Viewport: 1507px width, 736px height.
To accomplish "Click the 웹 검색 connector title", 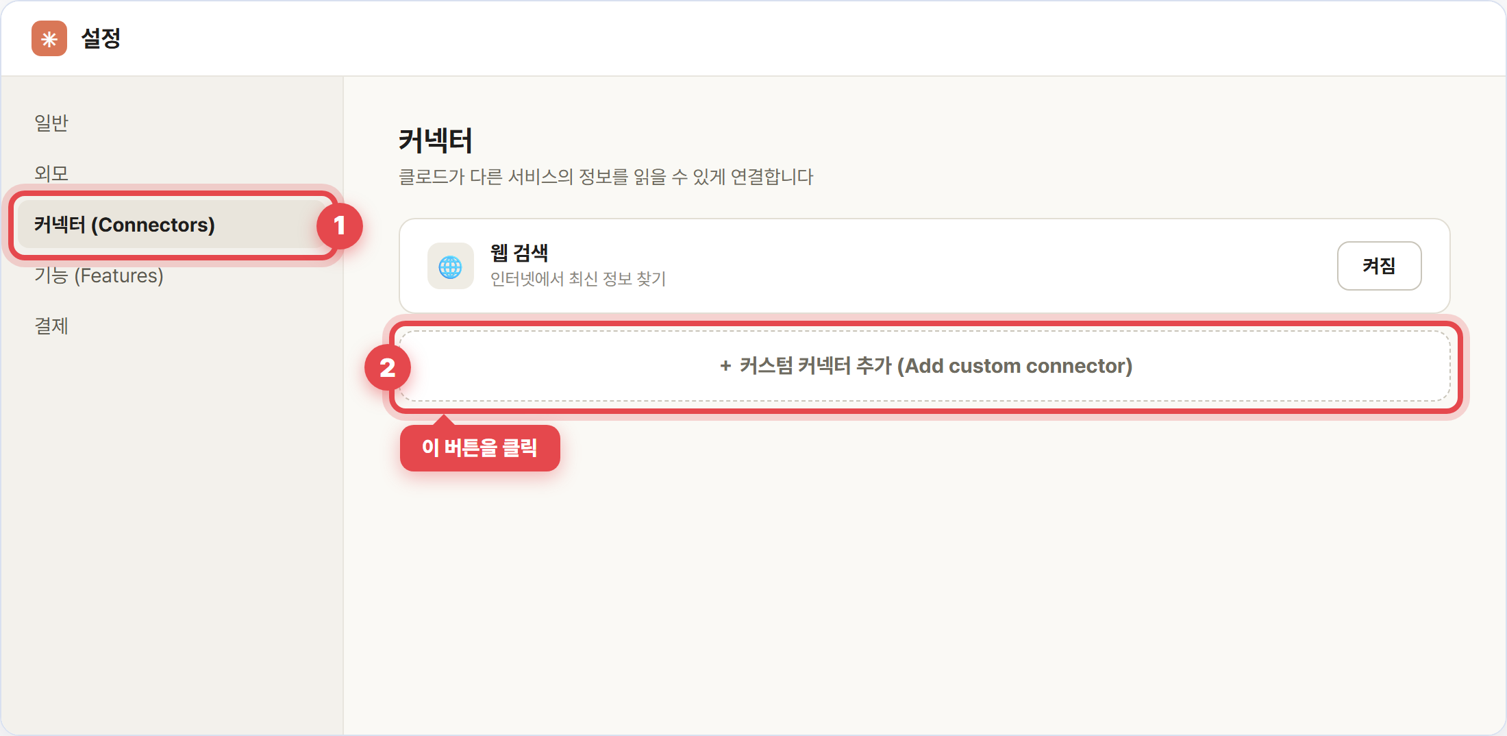I will tap(519, 253).
